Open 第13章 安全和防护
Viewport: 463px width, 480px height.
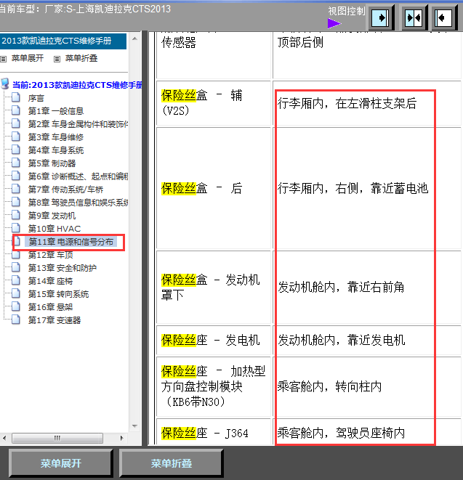coord(63,268)
